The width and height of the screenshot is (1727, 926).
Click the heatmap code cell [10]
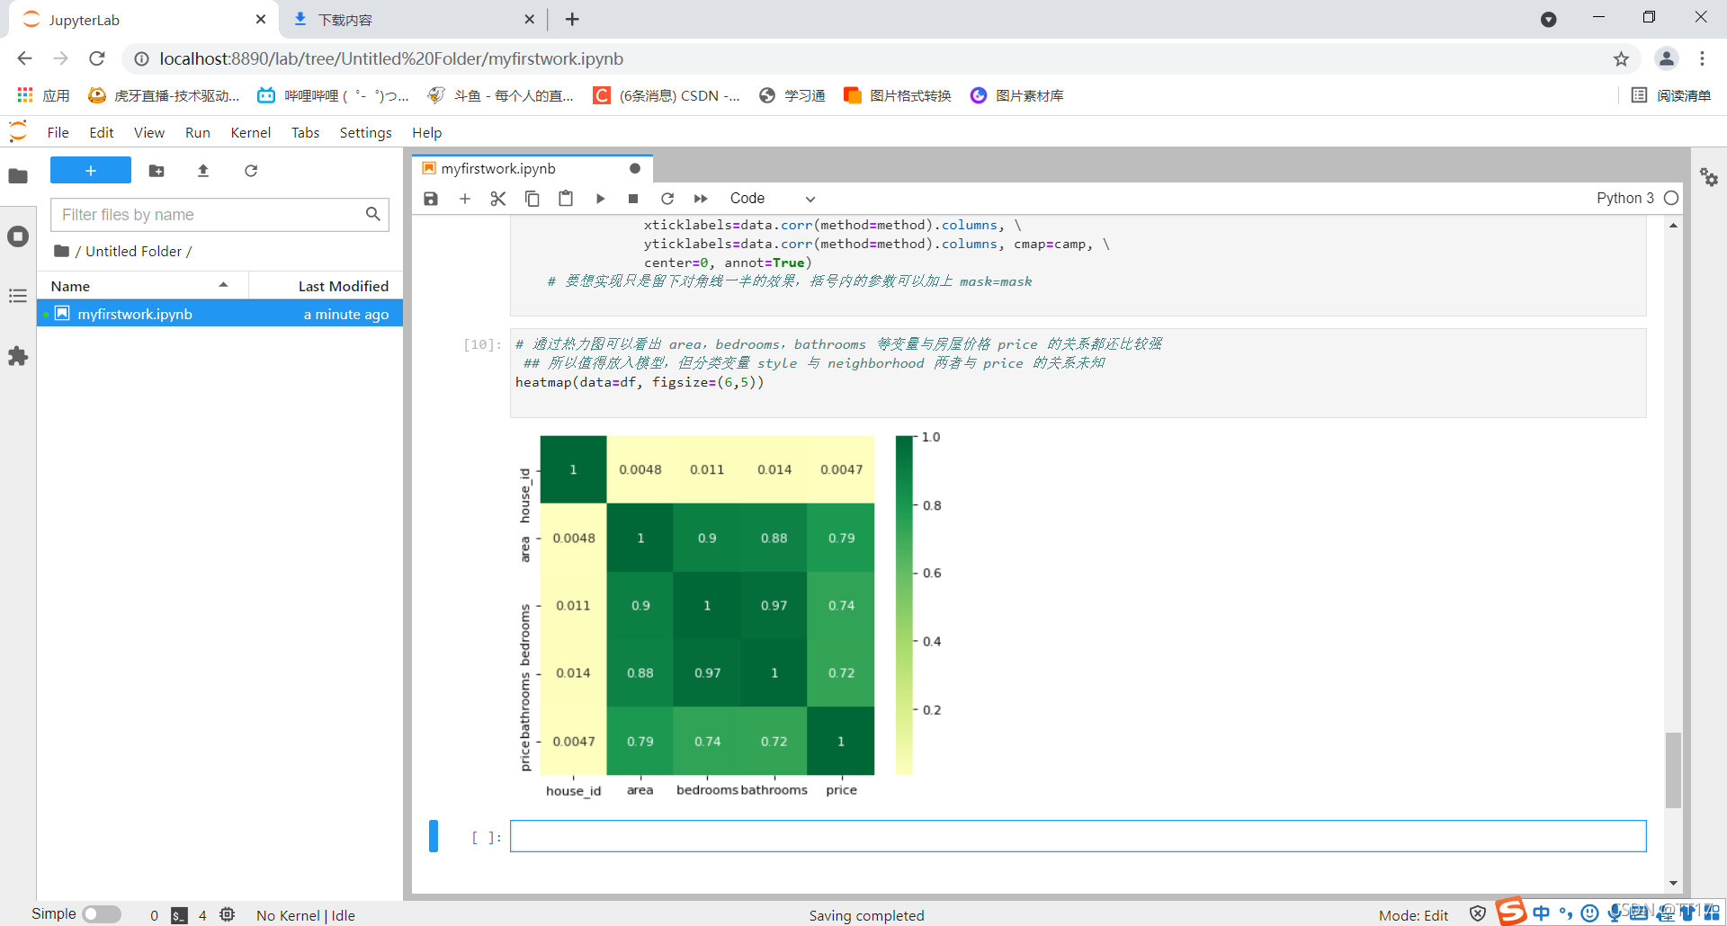tap(1078, 372)
